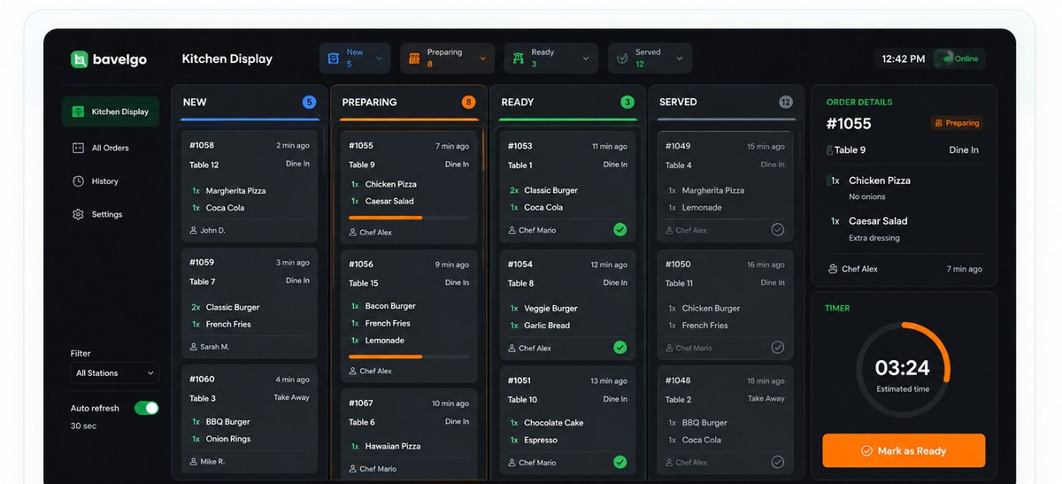Image resolution: width=1062 pixels, height=484 pixels.
Task: Open Kitchen Display in sidebar
Action: click(x=111, y=111)
